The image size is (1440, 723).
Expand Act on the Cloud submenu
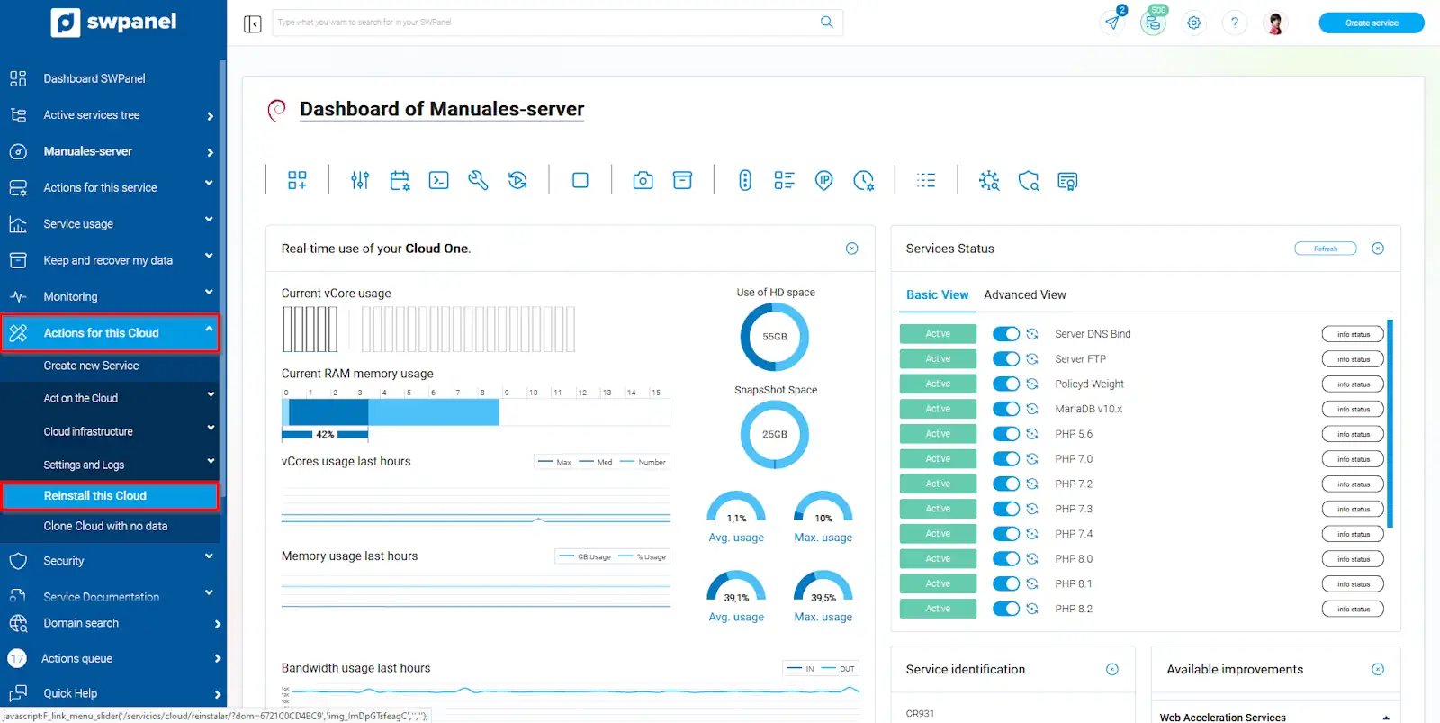click(x=110, y=398)
